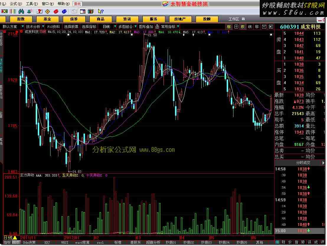Click the 工作区 workspace label
Image resolution: width=327 pixels, height=246 pixels.
pos(233,19)
